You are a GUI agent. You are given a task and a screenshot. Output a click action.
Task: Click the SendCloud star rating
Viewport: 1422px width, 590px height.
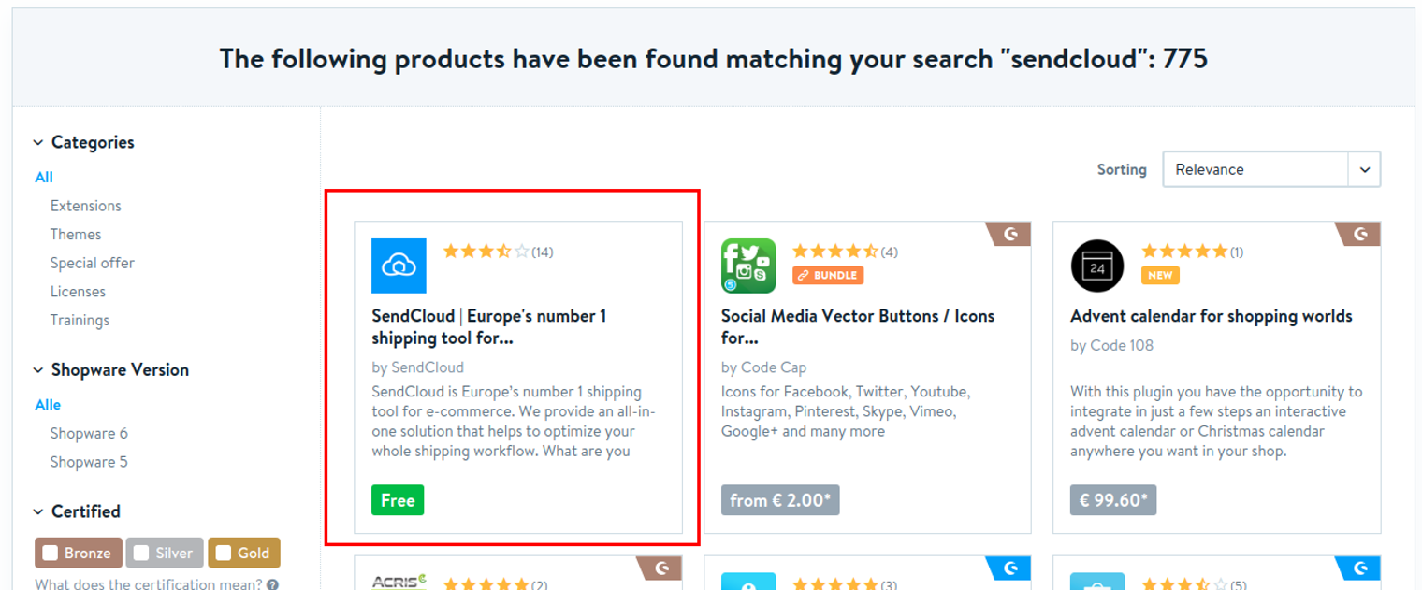(x=486, y=252)
